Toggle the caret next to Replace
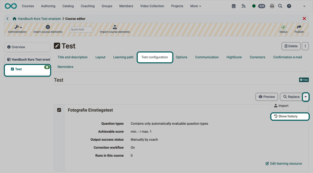313x173 pixels. pos(306,97)
